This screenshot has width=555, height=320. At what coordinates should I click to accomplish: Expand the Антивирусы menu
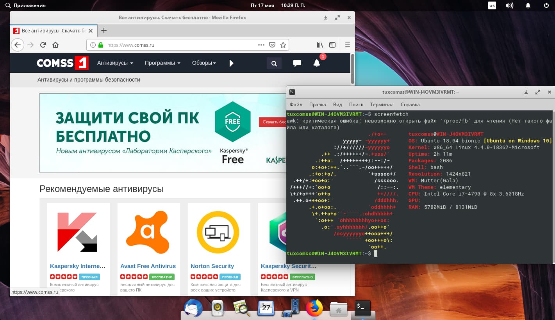115,63
